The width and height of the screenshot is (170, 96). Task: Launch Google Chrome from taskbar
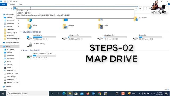pos(100,94)
